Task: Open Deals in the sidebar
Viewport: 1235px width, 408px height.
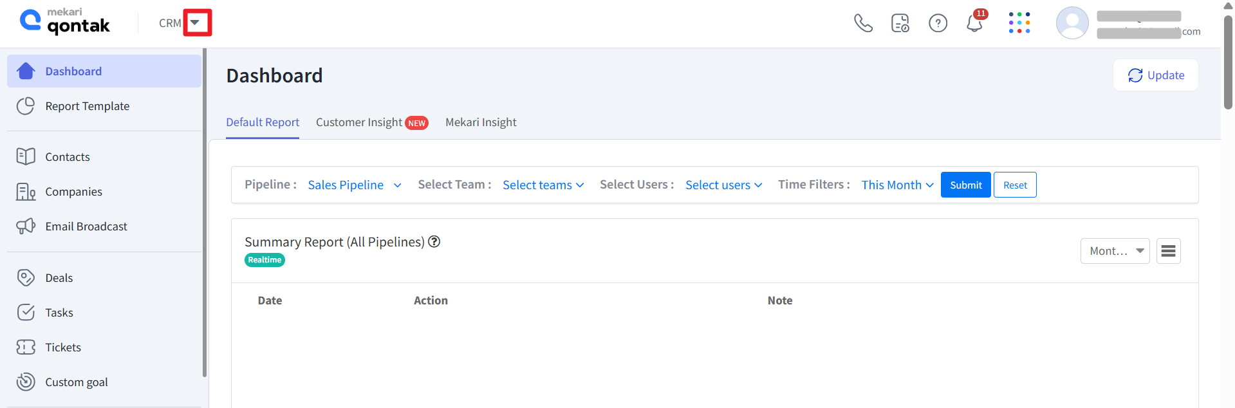Action: 59,278
